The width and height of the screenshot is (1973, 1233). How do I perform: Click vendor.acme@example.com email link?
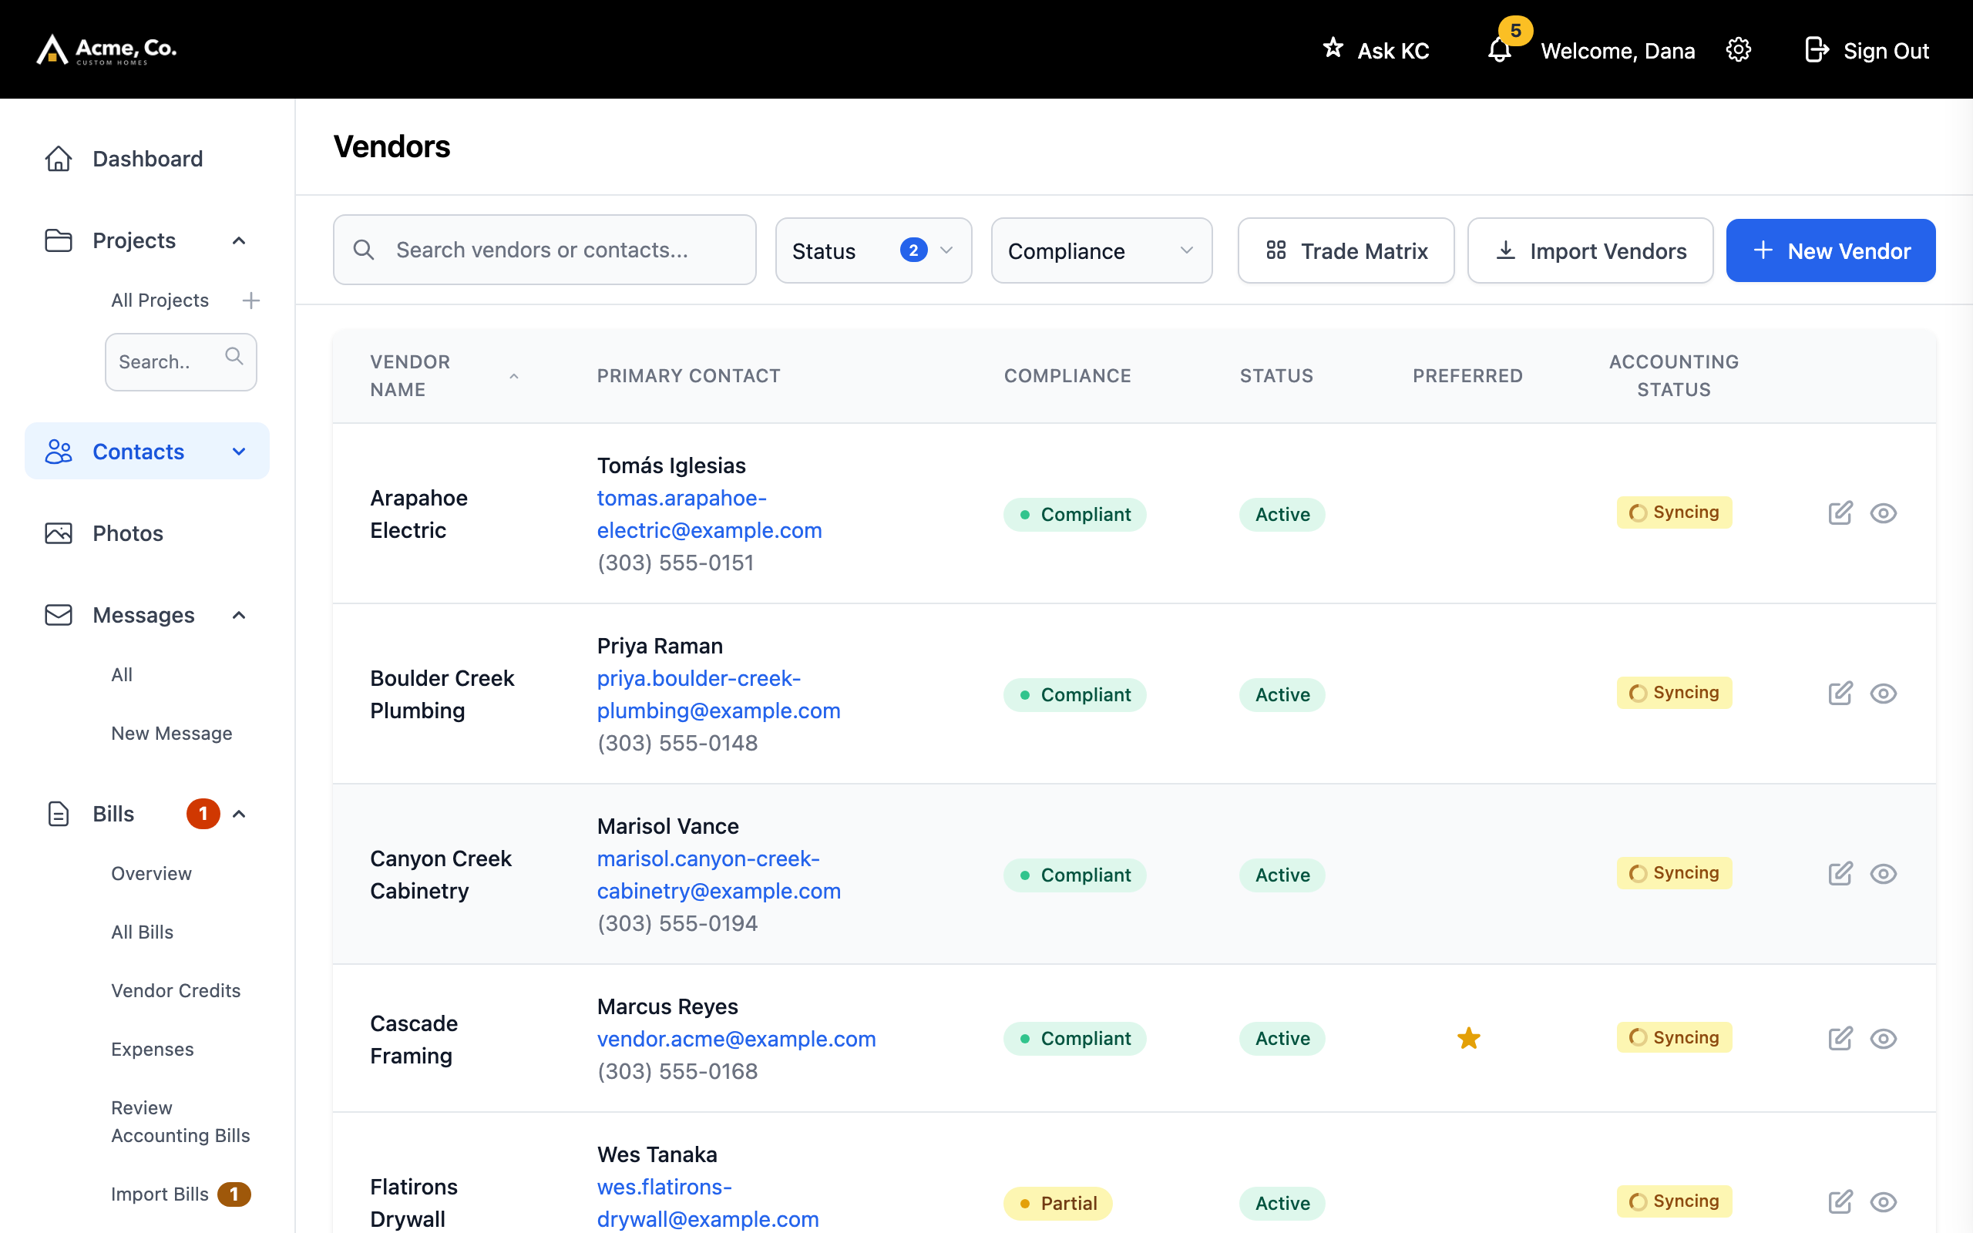pyautogui.click(x=735, y=1038)
